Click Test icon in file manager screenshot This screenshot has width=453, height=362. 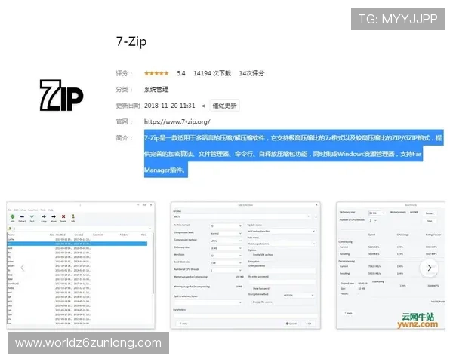(x=32, y=218)
